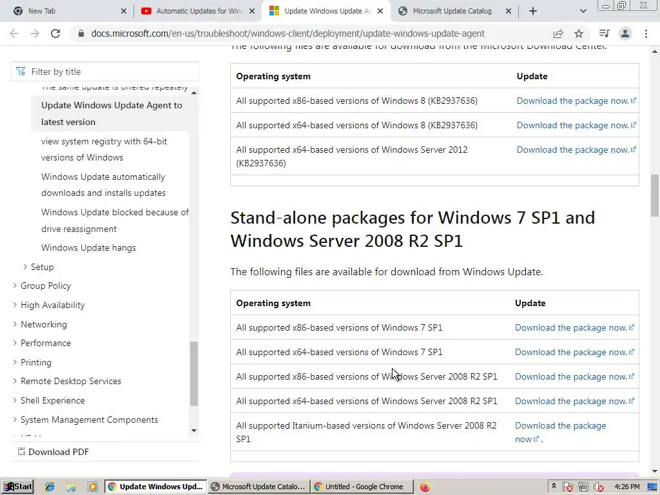The height and width of the screenshot is (495, 660).
Task: Download package for x86 Windows 7 SP1
Action: [x=574, y=327]
